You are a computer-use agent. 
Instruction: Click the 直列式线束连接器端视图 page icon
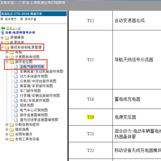[16, 120]
